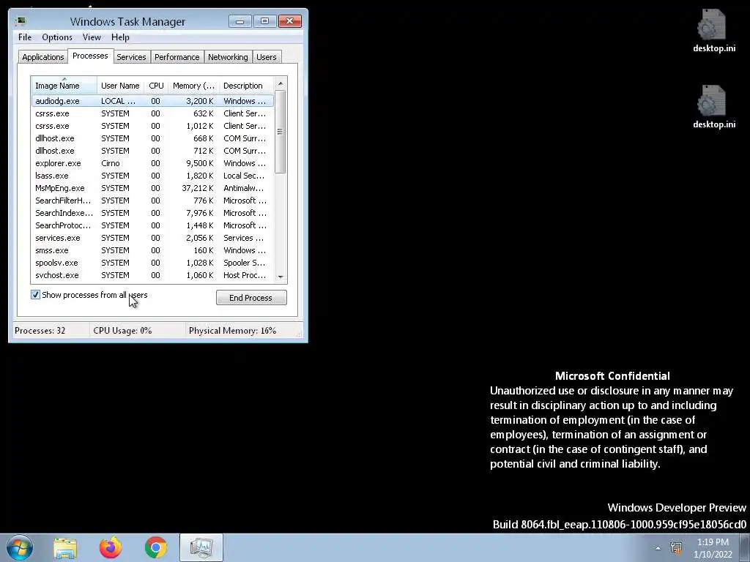Select csrss.exe using 632 K
750x562 pixels.
click(x=152, y=113)
